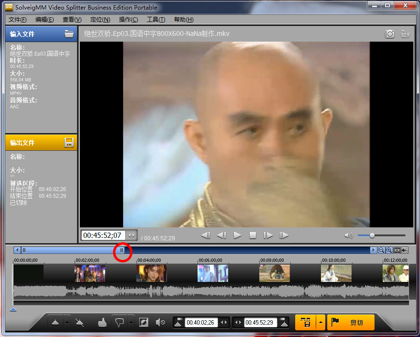
Task: Click the timeline scrollbar right grip handle
Action: [x=122, y=250]
